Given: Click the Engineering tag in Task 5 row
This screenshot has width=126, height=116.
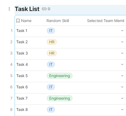Looking at the screenshot, I should click(x=59, y=76).
